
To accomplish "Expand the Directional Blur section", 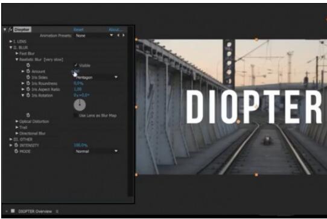I will pyautogui.click(x=17, y=133).
